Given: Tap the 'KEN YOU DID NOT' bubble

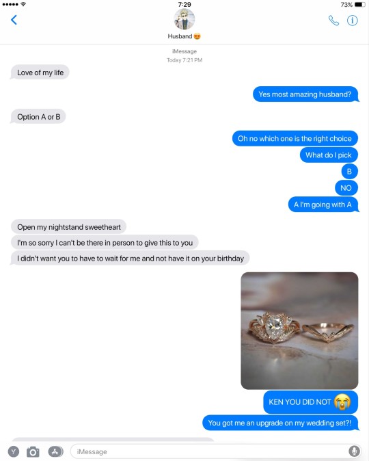Looking at the screenshot, I should pyautogui.click(x=310, y=402).
